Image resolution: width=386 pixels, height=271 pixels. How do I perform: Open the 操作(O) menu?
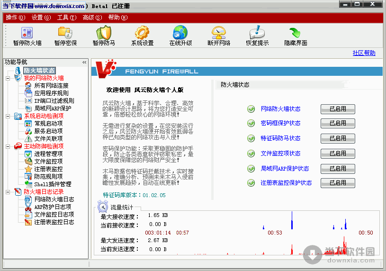tap(16, 18)
